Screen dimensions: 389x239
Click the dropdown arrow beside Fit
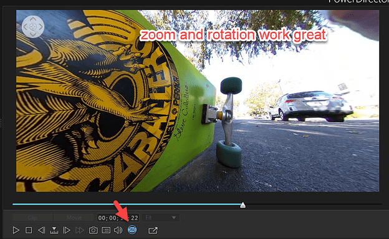(174, 218)
